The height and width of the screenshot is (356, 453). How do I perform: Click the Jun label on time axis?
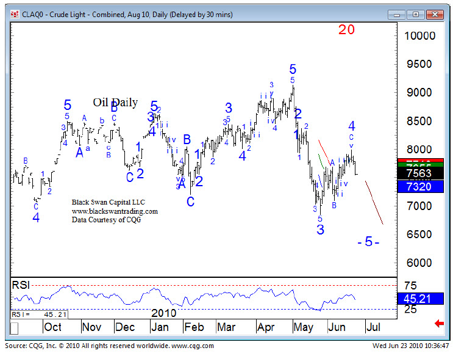coord(337,327)
